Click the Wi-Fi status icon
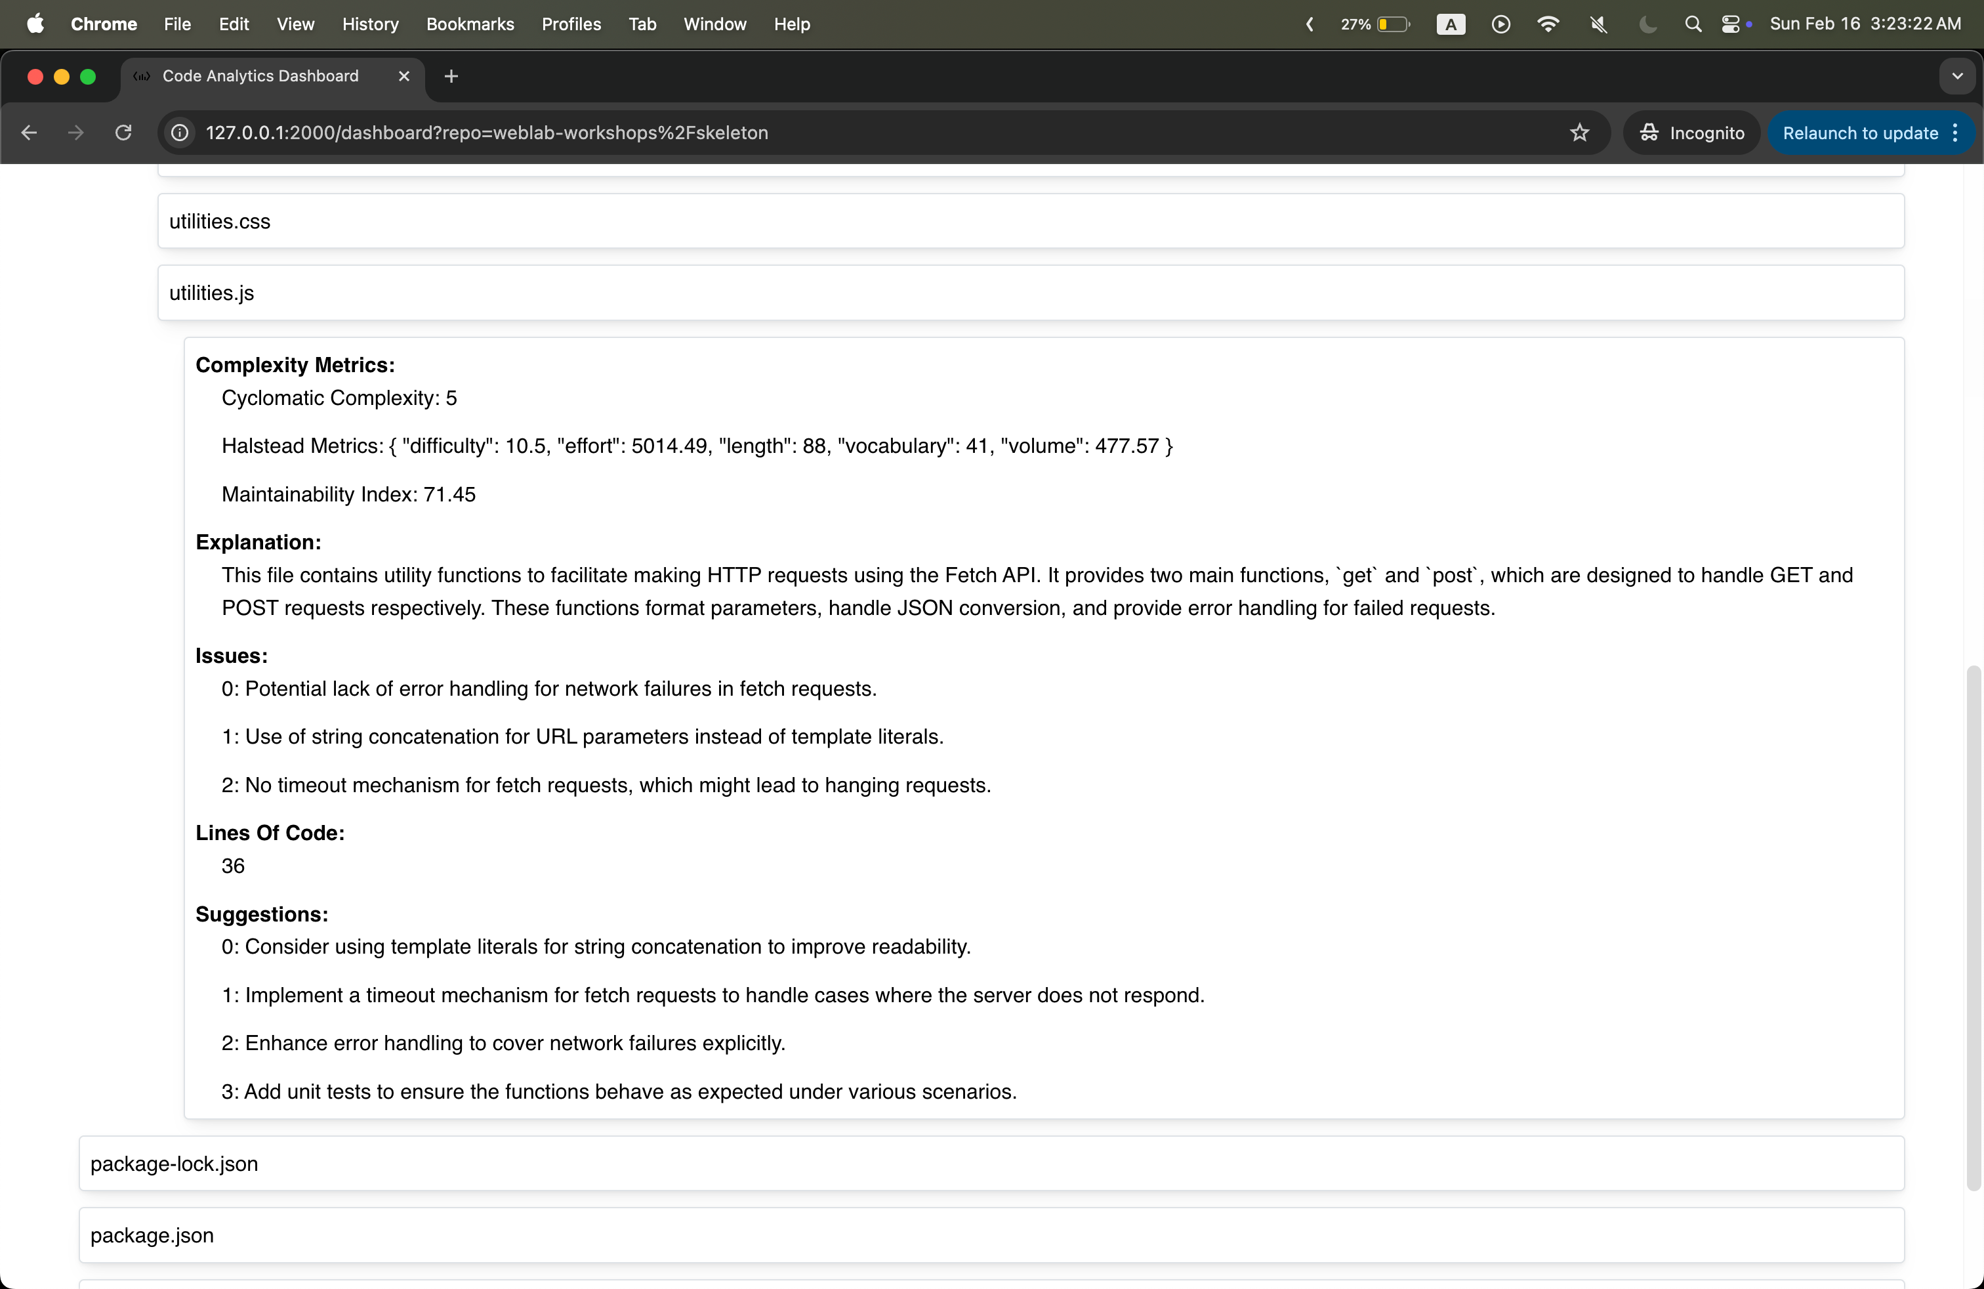 [1548, 24]
